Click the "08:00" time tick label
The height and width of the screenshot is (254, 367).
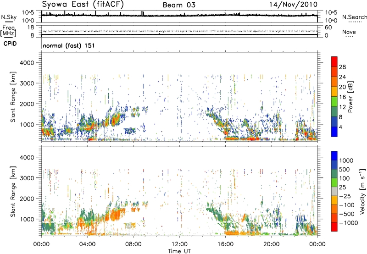click(x=133, y=244)
